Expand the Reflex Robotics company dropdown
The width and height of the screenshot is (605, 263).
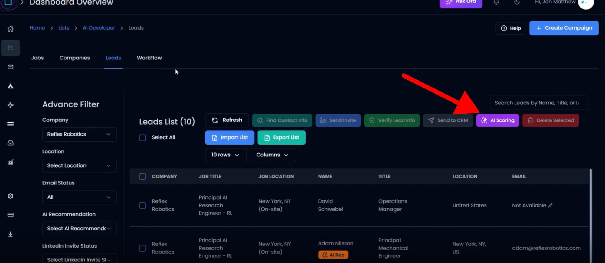[79, 134]
